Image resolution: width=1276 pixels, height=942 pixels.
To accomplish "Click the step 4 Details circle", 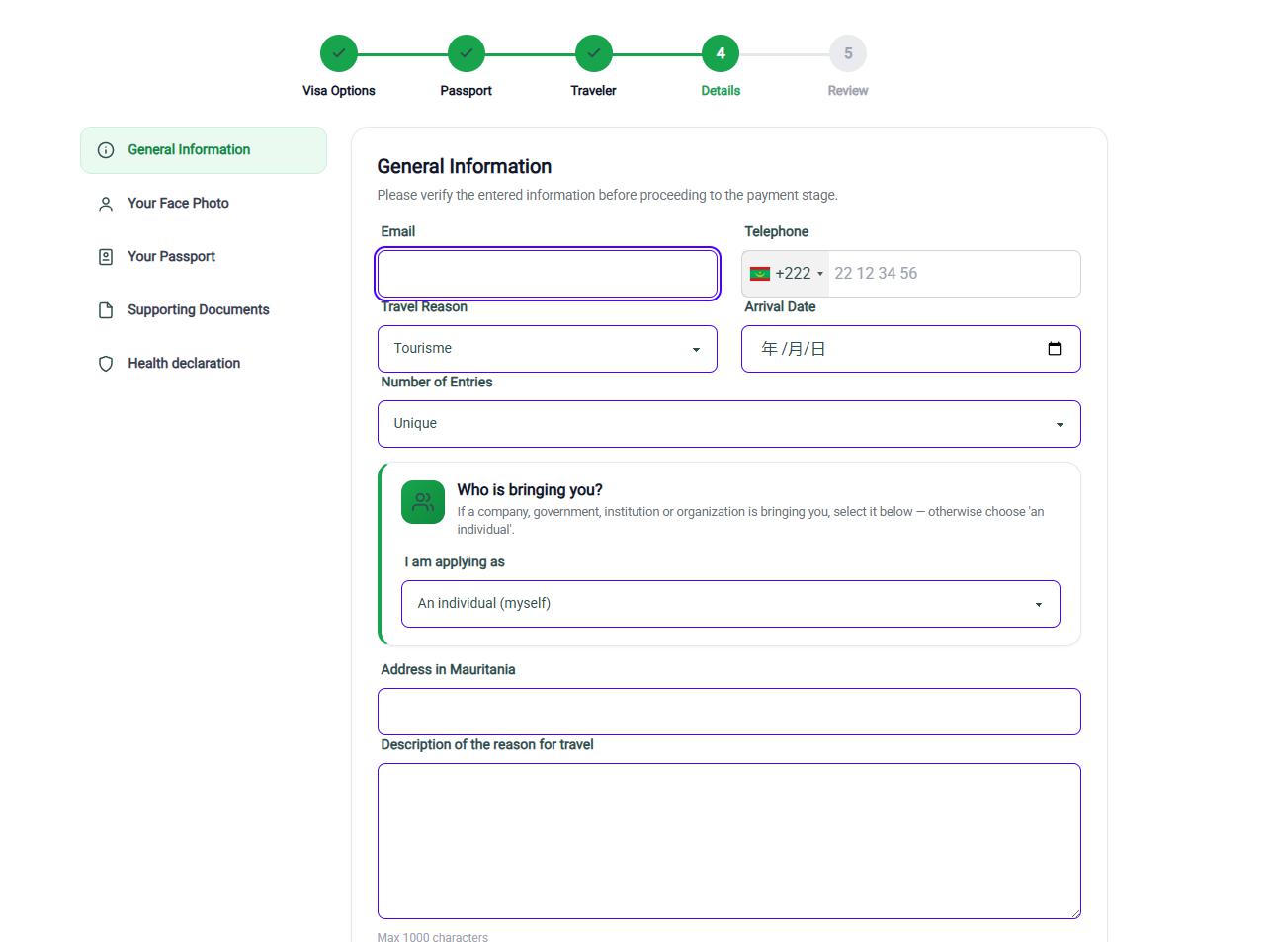I will coord(721,53).
